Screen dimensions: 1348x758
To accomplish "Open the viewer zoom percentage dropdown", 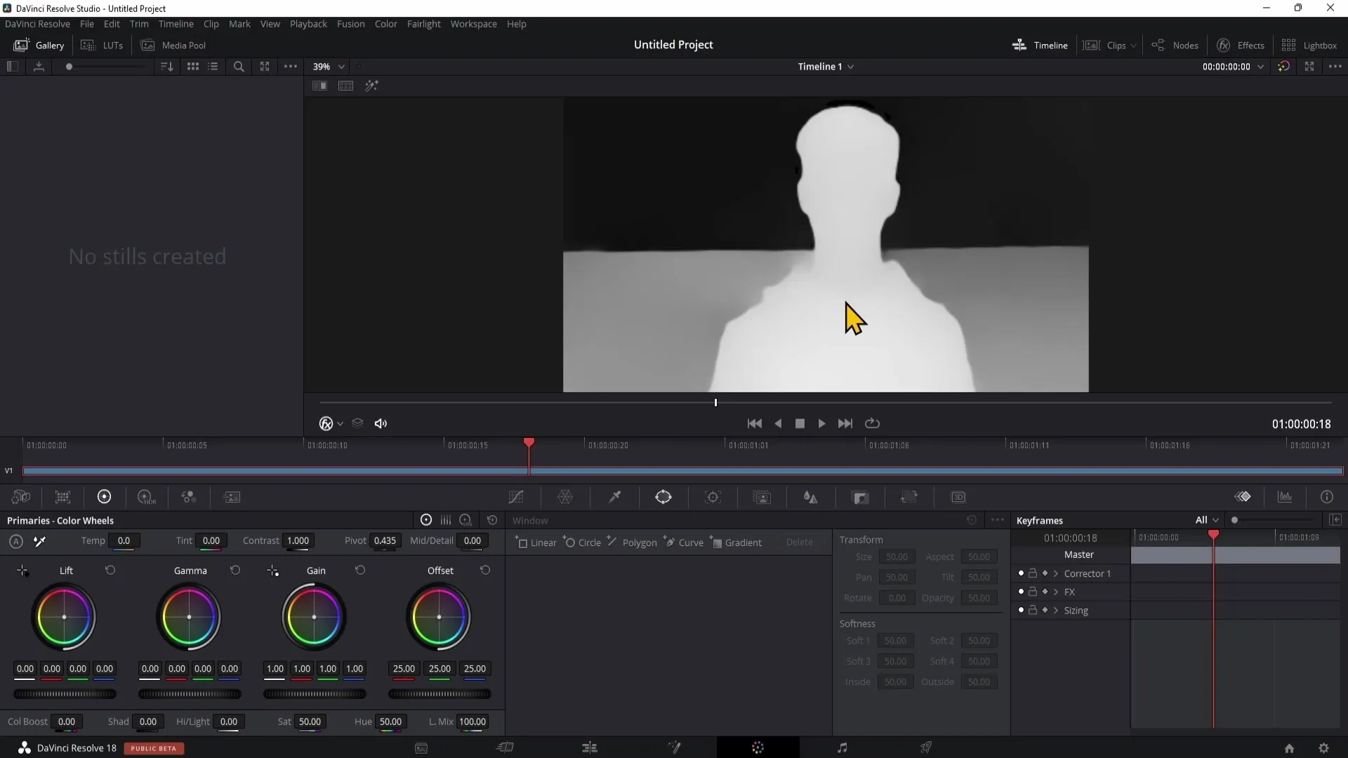I will (329, 67).
